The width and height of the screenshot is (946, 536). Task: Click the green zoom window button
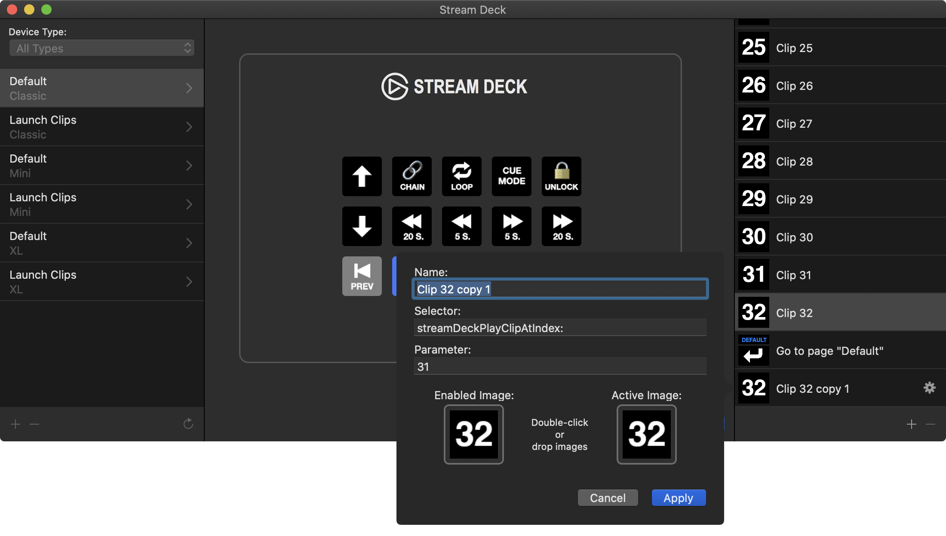click(46, 9)
